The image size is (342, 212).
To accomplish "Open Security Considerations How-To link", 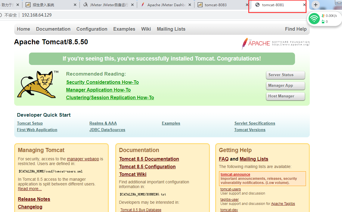I will [103, 82].
